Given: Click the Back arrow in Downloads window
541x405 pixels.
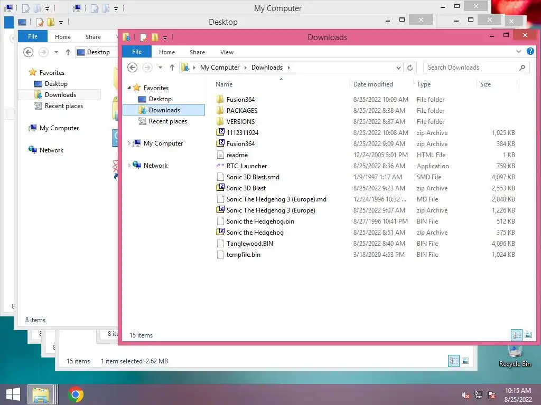Looking at the screenshot, I should [x=133, y=67].
